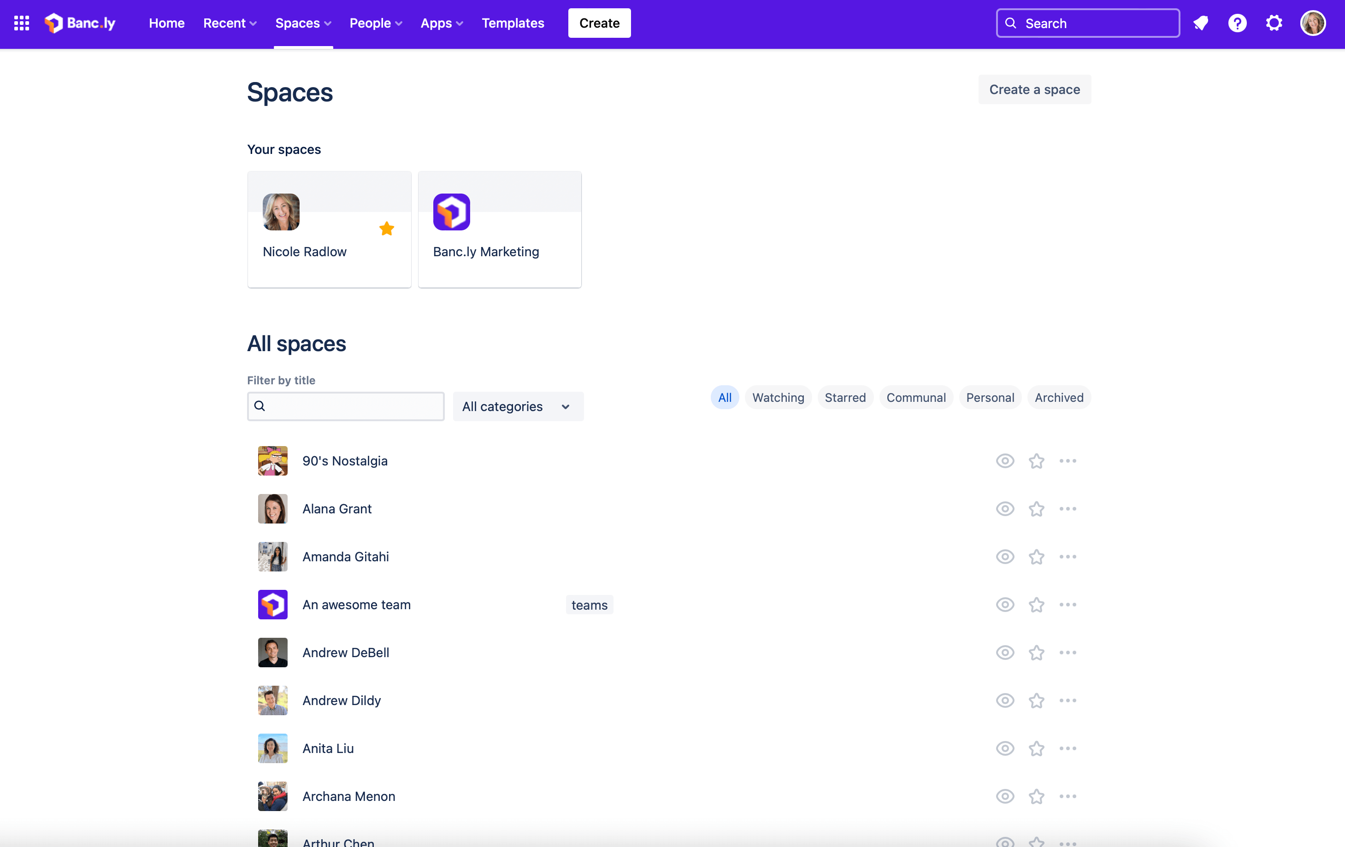Toggle star icon for Anita Liu space
Screen dimensions: 1345x847
pyautogui.click(x=1036, y=748)
